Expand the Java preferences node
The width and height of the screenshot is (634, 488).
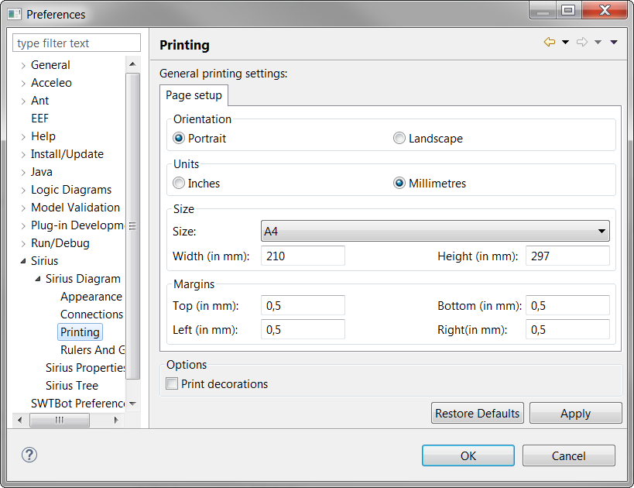tap(23, 173)
